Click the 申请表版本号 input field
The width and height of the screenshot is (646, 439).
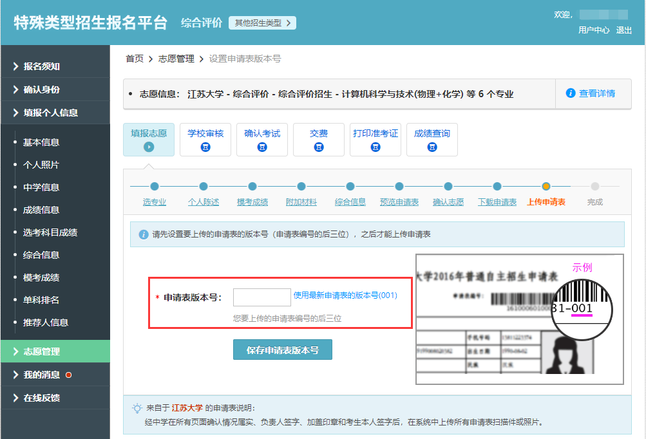261,297
